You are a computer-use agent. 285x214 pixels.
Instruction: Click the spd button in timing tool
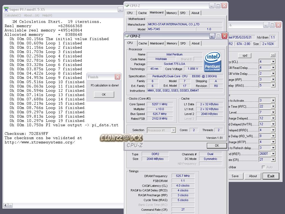pos(245,55)
